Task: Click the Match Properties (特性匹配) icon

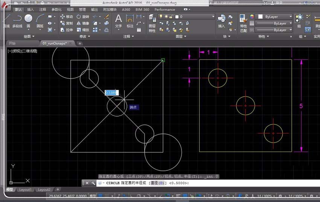Action: tap(244, 22)
